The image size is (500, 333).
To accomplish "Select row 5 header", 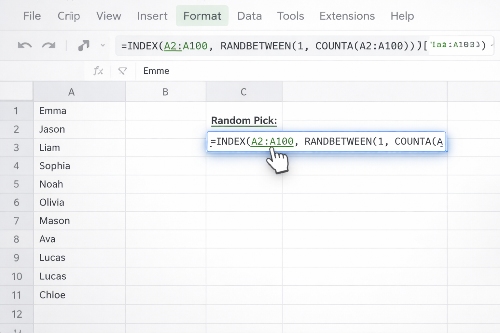I will 16,184.
